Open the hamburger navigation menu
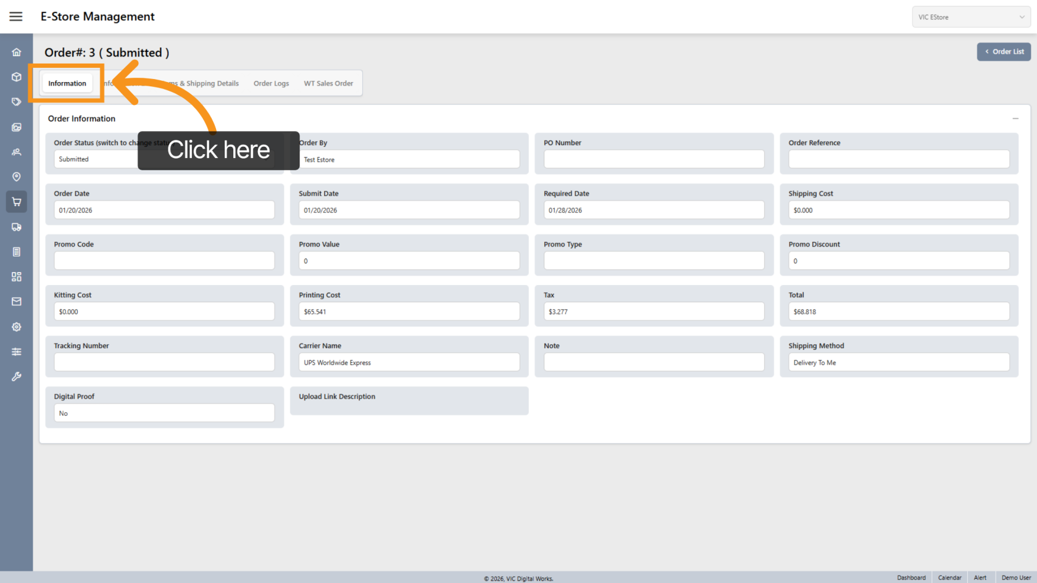 click(x=16, y=17)
